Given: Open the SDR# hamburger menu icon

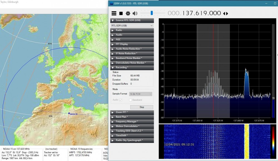Looking at the screenshot, I should [114, 13].
